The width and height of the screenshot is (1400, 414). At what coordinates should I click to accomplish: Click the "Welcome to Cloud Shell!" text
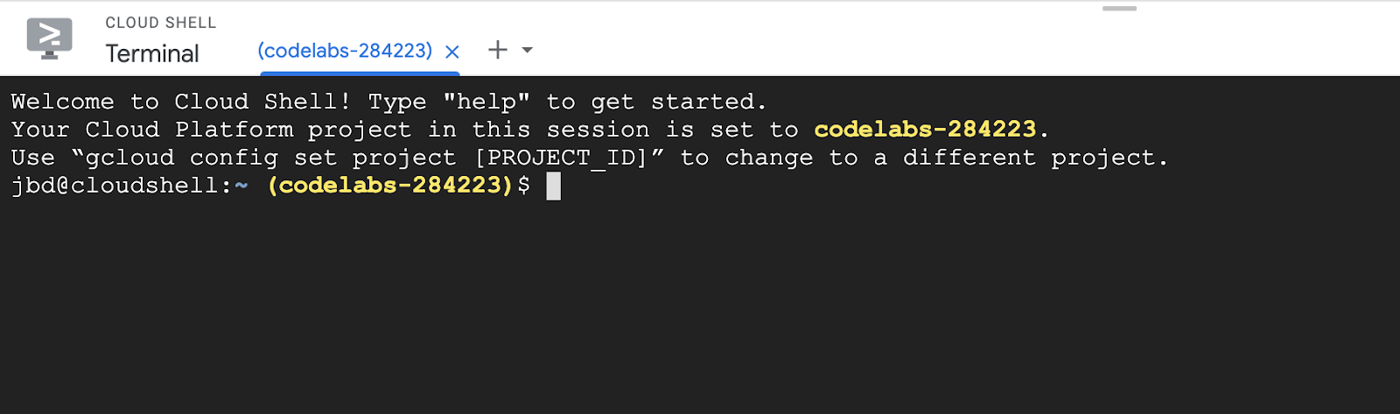(180, 102)
